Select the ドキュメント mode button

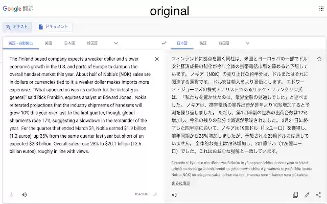pyautogui.click(x=53, y=27)
